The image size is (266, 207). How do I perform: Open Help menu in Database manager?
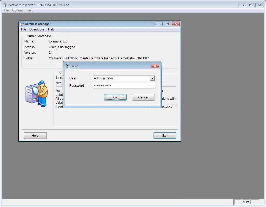[x=51, y=29]
